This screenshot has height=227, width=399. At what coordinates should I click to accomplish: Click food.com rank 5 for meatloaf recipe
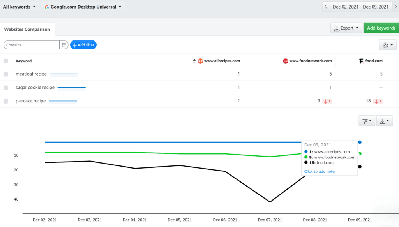pyautogui.click(x=381, y=74)
